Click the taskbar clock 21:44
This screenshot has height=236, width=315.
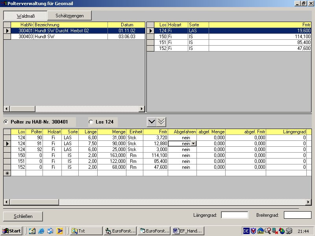click(303, 231)
